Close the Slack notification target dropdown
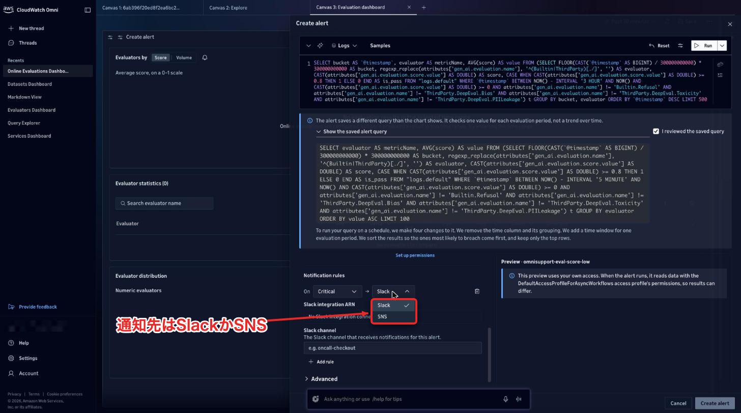741x413 pixels. (393, 291)
